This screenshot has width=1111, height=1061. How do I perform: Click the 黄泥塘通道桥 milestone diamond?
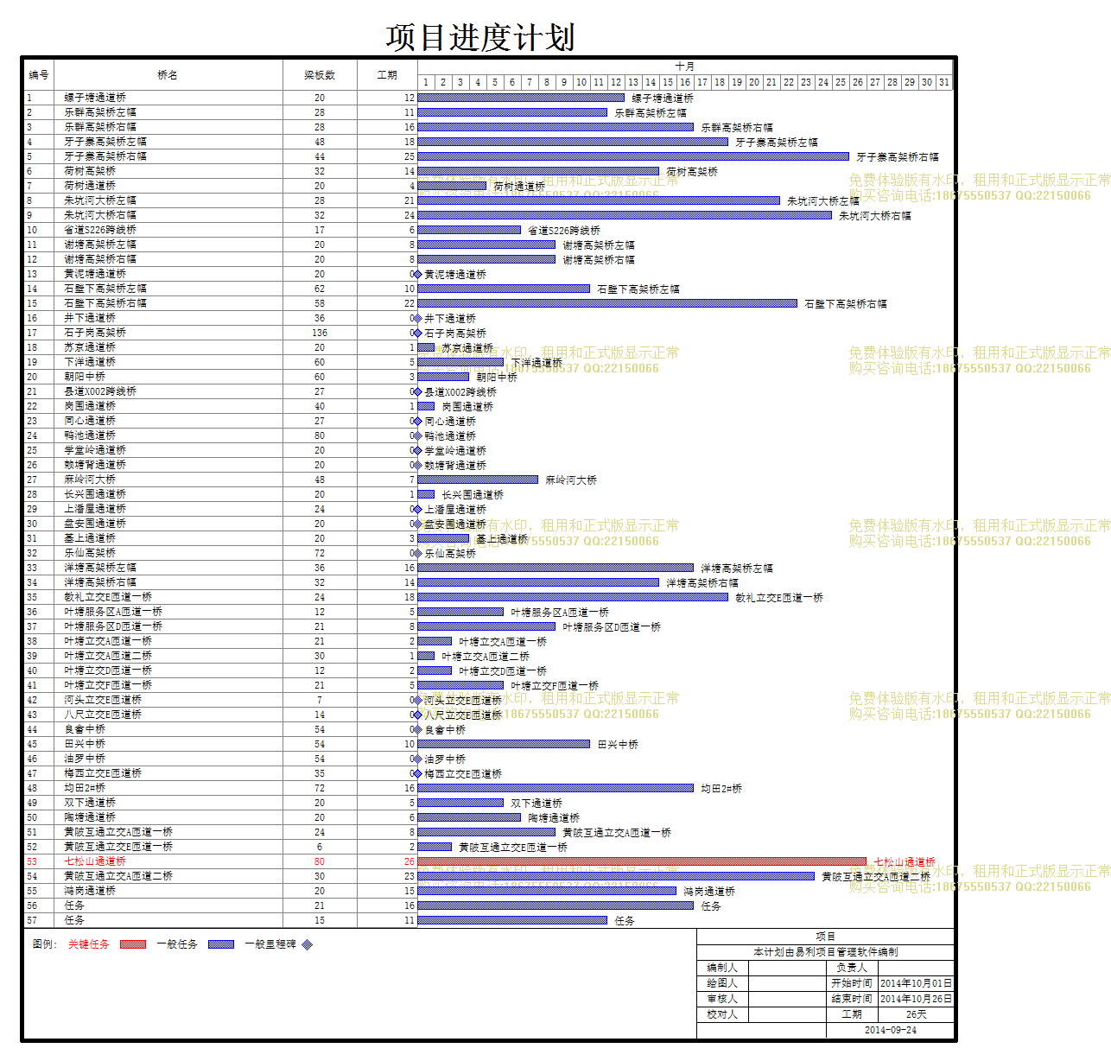click(418, 274)
